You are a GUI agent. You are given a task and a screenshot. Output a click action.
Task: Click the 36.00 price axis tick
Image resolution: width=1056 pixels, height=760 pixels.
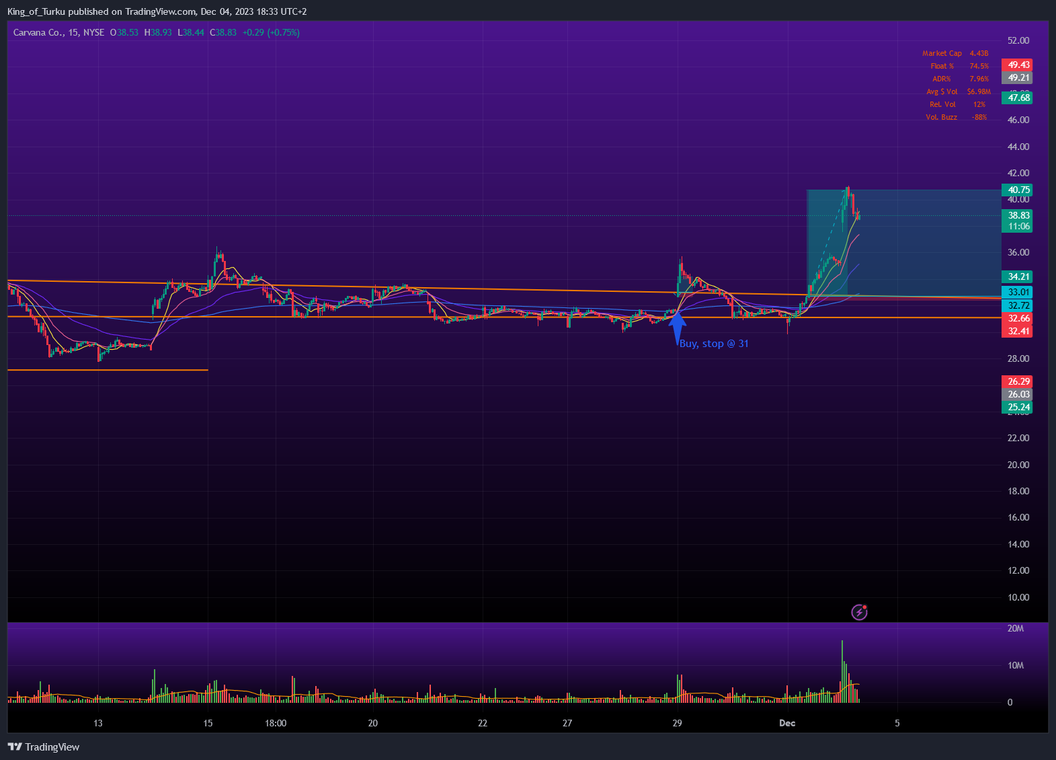point(1018,253)
